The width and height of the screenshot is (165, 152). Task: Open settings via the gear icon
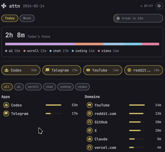[x=159, y=6]
